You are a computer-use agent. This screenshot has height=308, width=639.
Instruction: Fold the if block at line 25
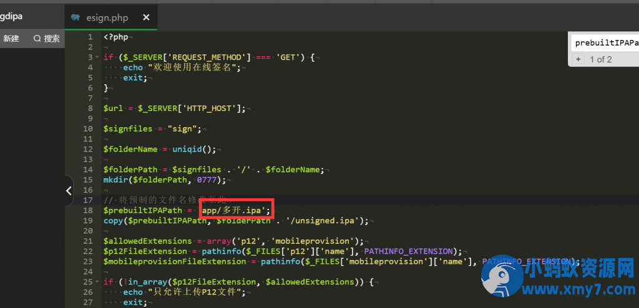pos(97,282)
